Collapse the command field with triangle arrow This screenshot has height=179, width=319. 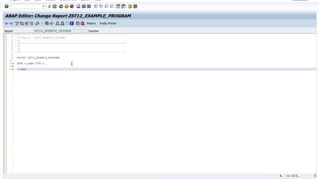tap(49, 6)
